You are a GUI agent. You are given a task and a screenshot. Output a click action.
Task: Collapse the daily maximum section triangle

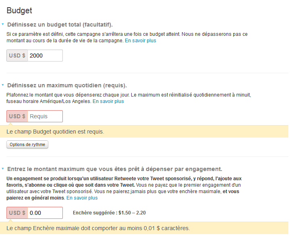click(3, 85)
